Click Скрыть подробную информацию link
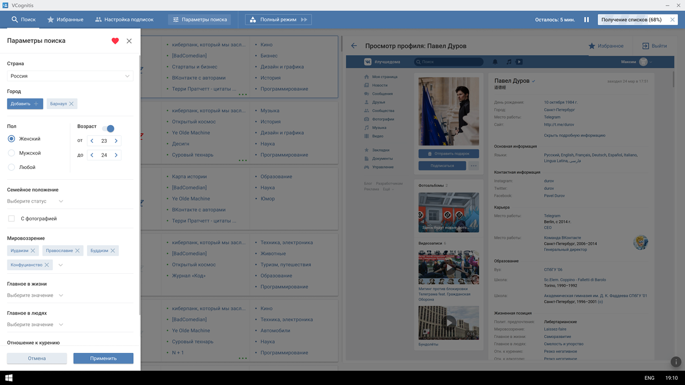 575,135
